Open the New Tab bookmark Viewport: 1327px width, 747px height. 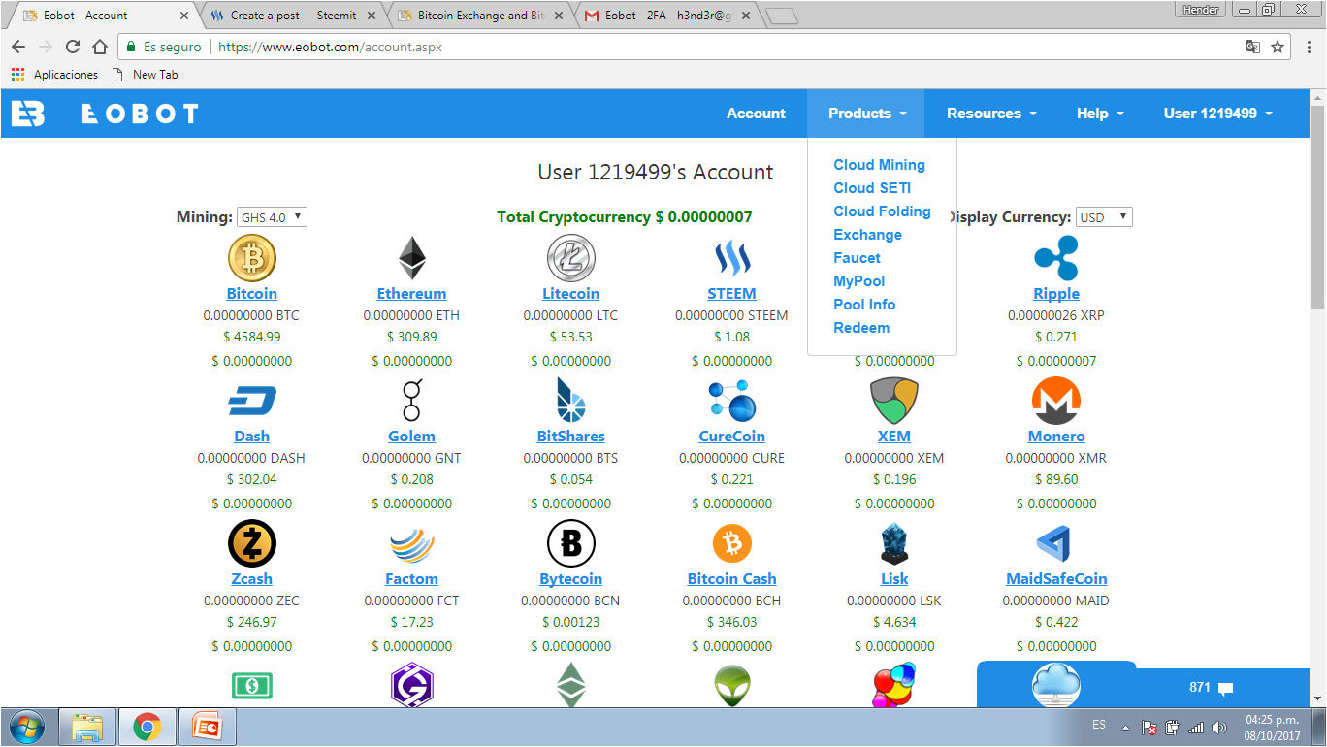pyautogui.click(x=146, y=75)
